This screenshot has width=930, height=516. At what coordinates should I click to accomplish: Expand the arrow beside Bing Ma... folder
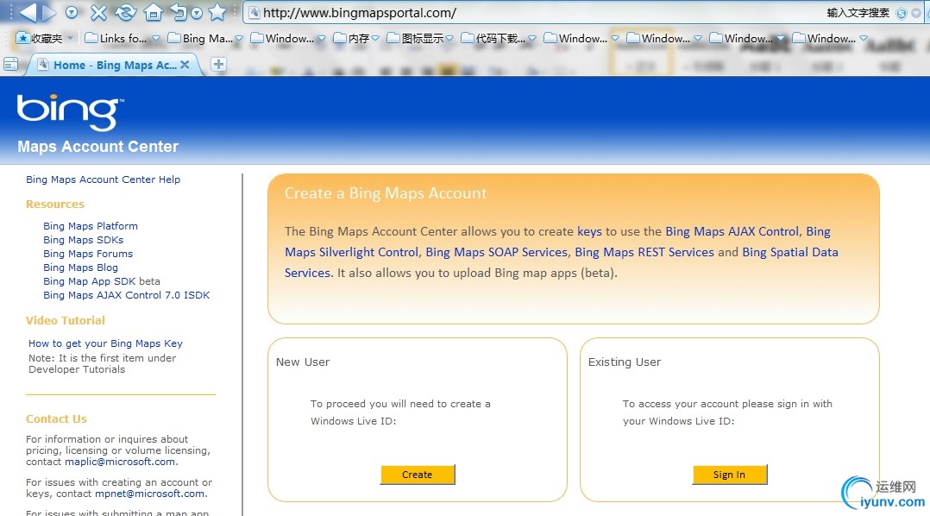(x=239, y=39)
